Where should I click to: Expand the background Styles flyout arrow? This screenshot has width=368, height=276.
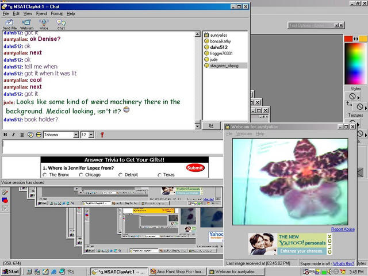[366, 108]
